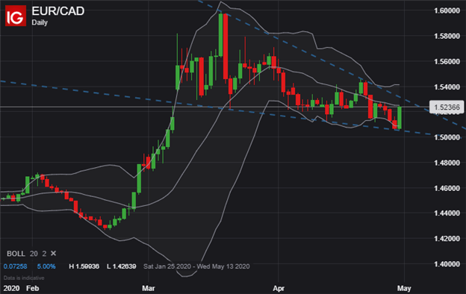Click the IG logo icon
This screenshot has width=466, height=294.
pyautogui.click(x=16, y=16)
